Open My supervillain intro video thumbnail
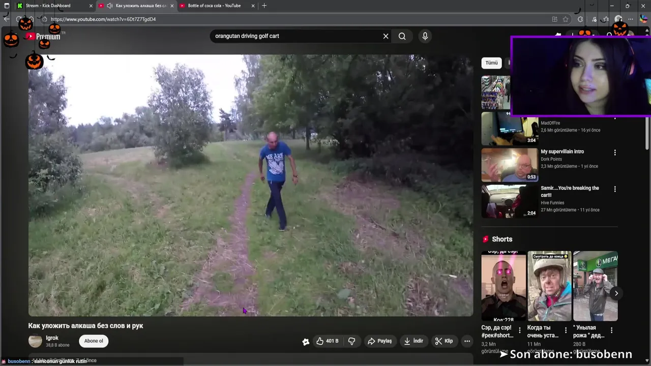The width and height of the screenshot is (651, 366). point(510,165)
